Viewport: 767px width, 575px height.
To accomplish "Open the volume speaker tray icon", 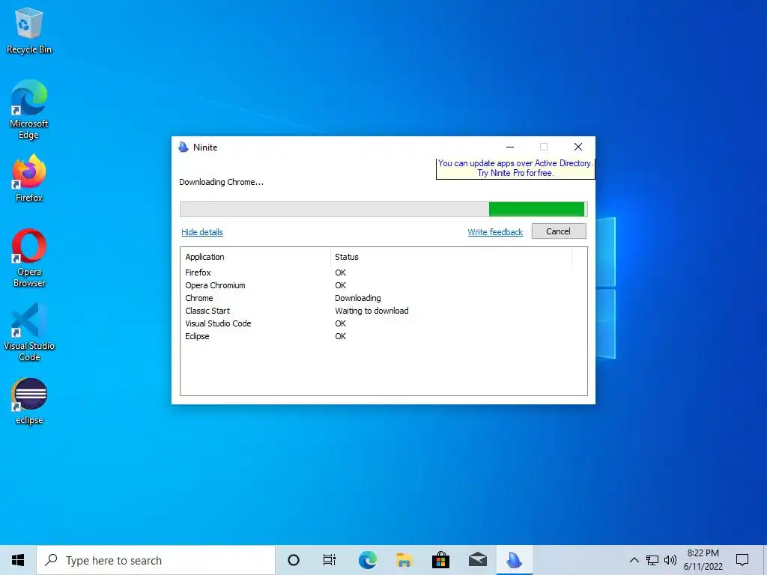I will [670, 560].
